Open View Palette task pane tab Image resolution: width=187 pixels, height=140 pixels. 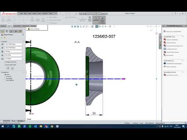[160, 43]
